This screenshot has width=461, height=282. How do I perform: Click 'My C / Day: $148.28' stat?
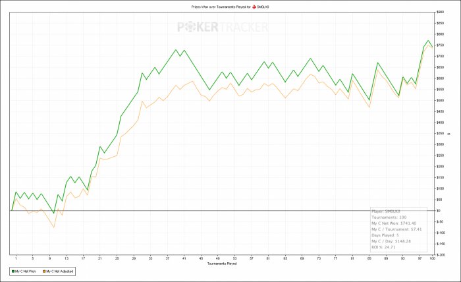tap(391, 241)
